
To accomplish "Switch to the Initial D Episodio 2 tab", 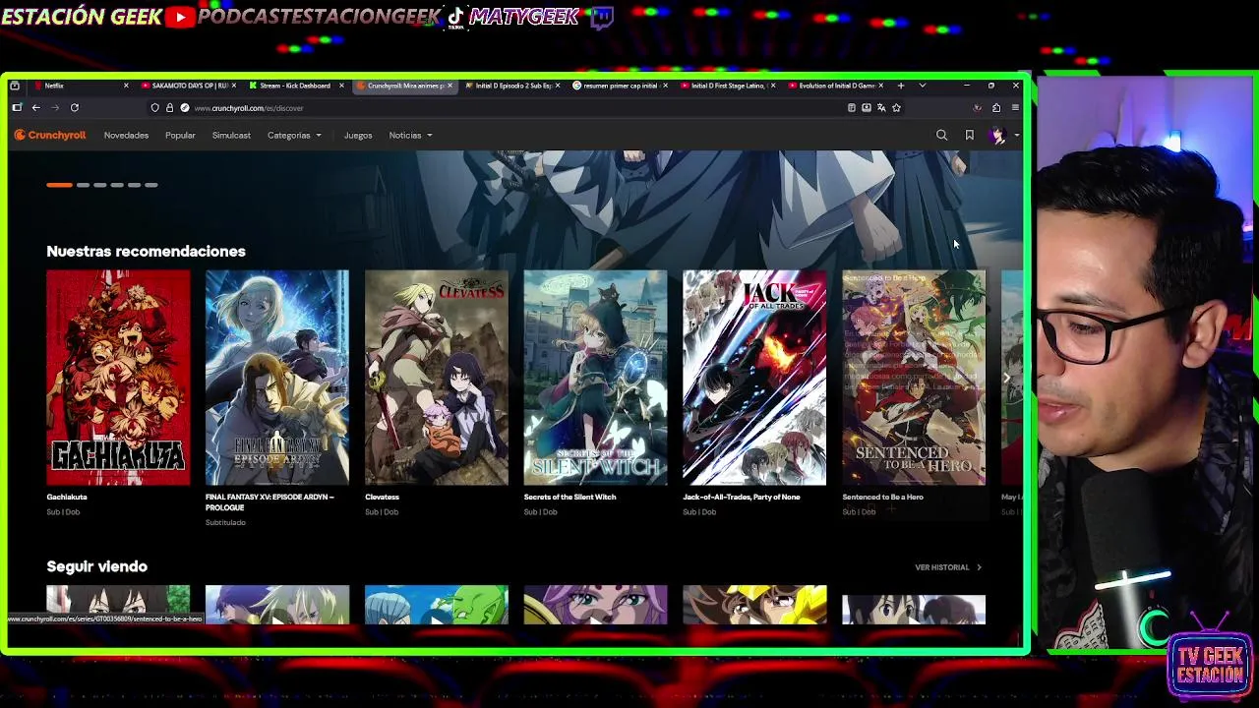I will [x=511, y=86].
